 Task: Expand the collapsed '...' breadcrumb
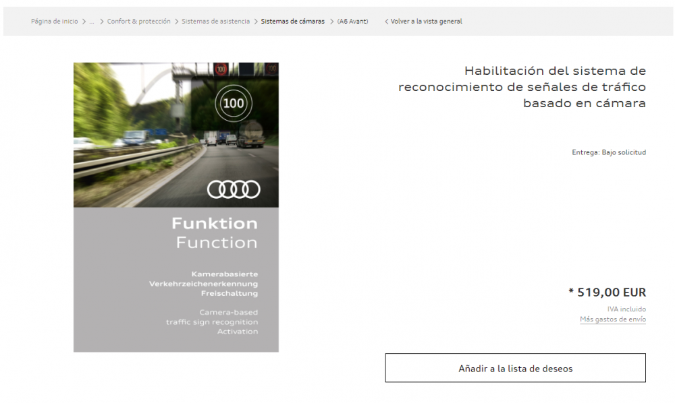click(x=92, y=22)
